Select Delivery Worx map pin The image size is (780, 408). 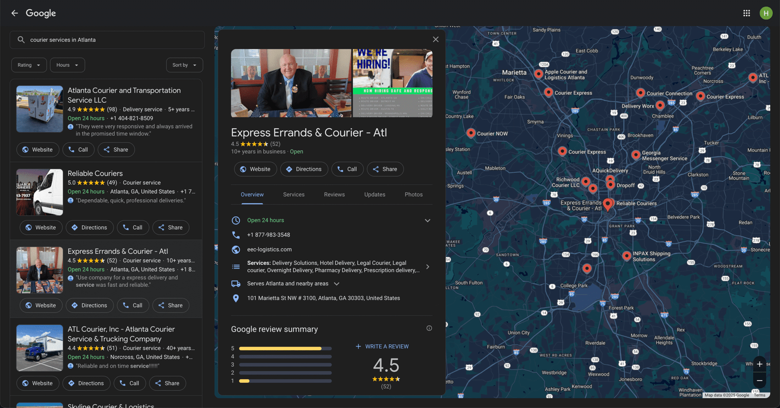coord(660,105)
